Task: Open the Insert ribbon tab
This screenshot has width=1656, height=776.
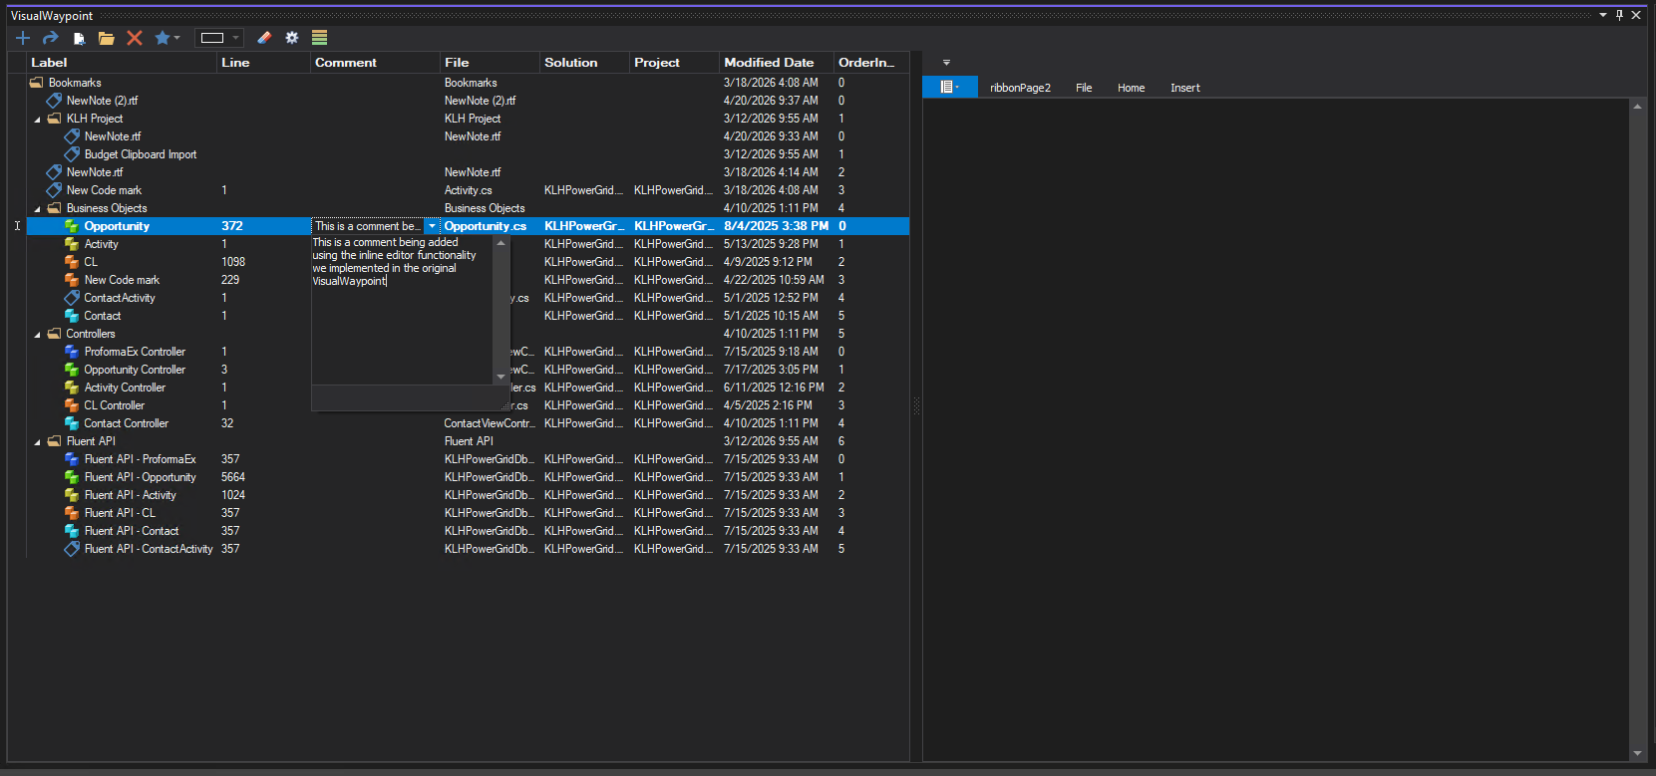Action: 1184,88
